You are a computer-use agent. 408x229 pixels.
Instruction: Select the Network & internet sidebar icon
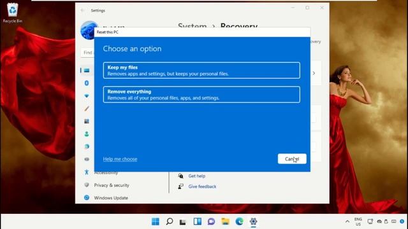[x=87, y=96]
